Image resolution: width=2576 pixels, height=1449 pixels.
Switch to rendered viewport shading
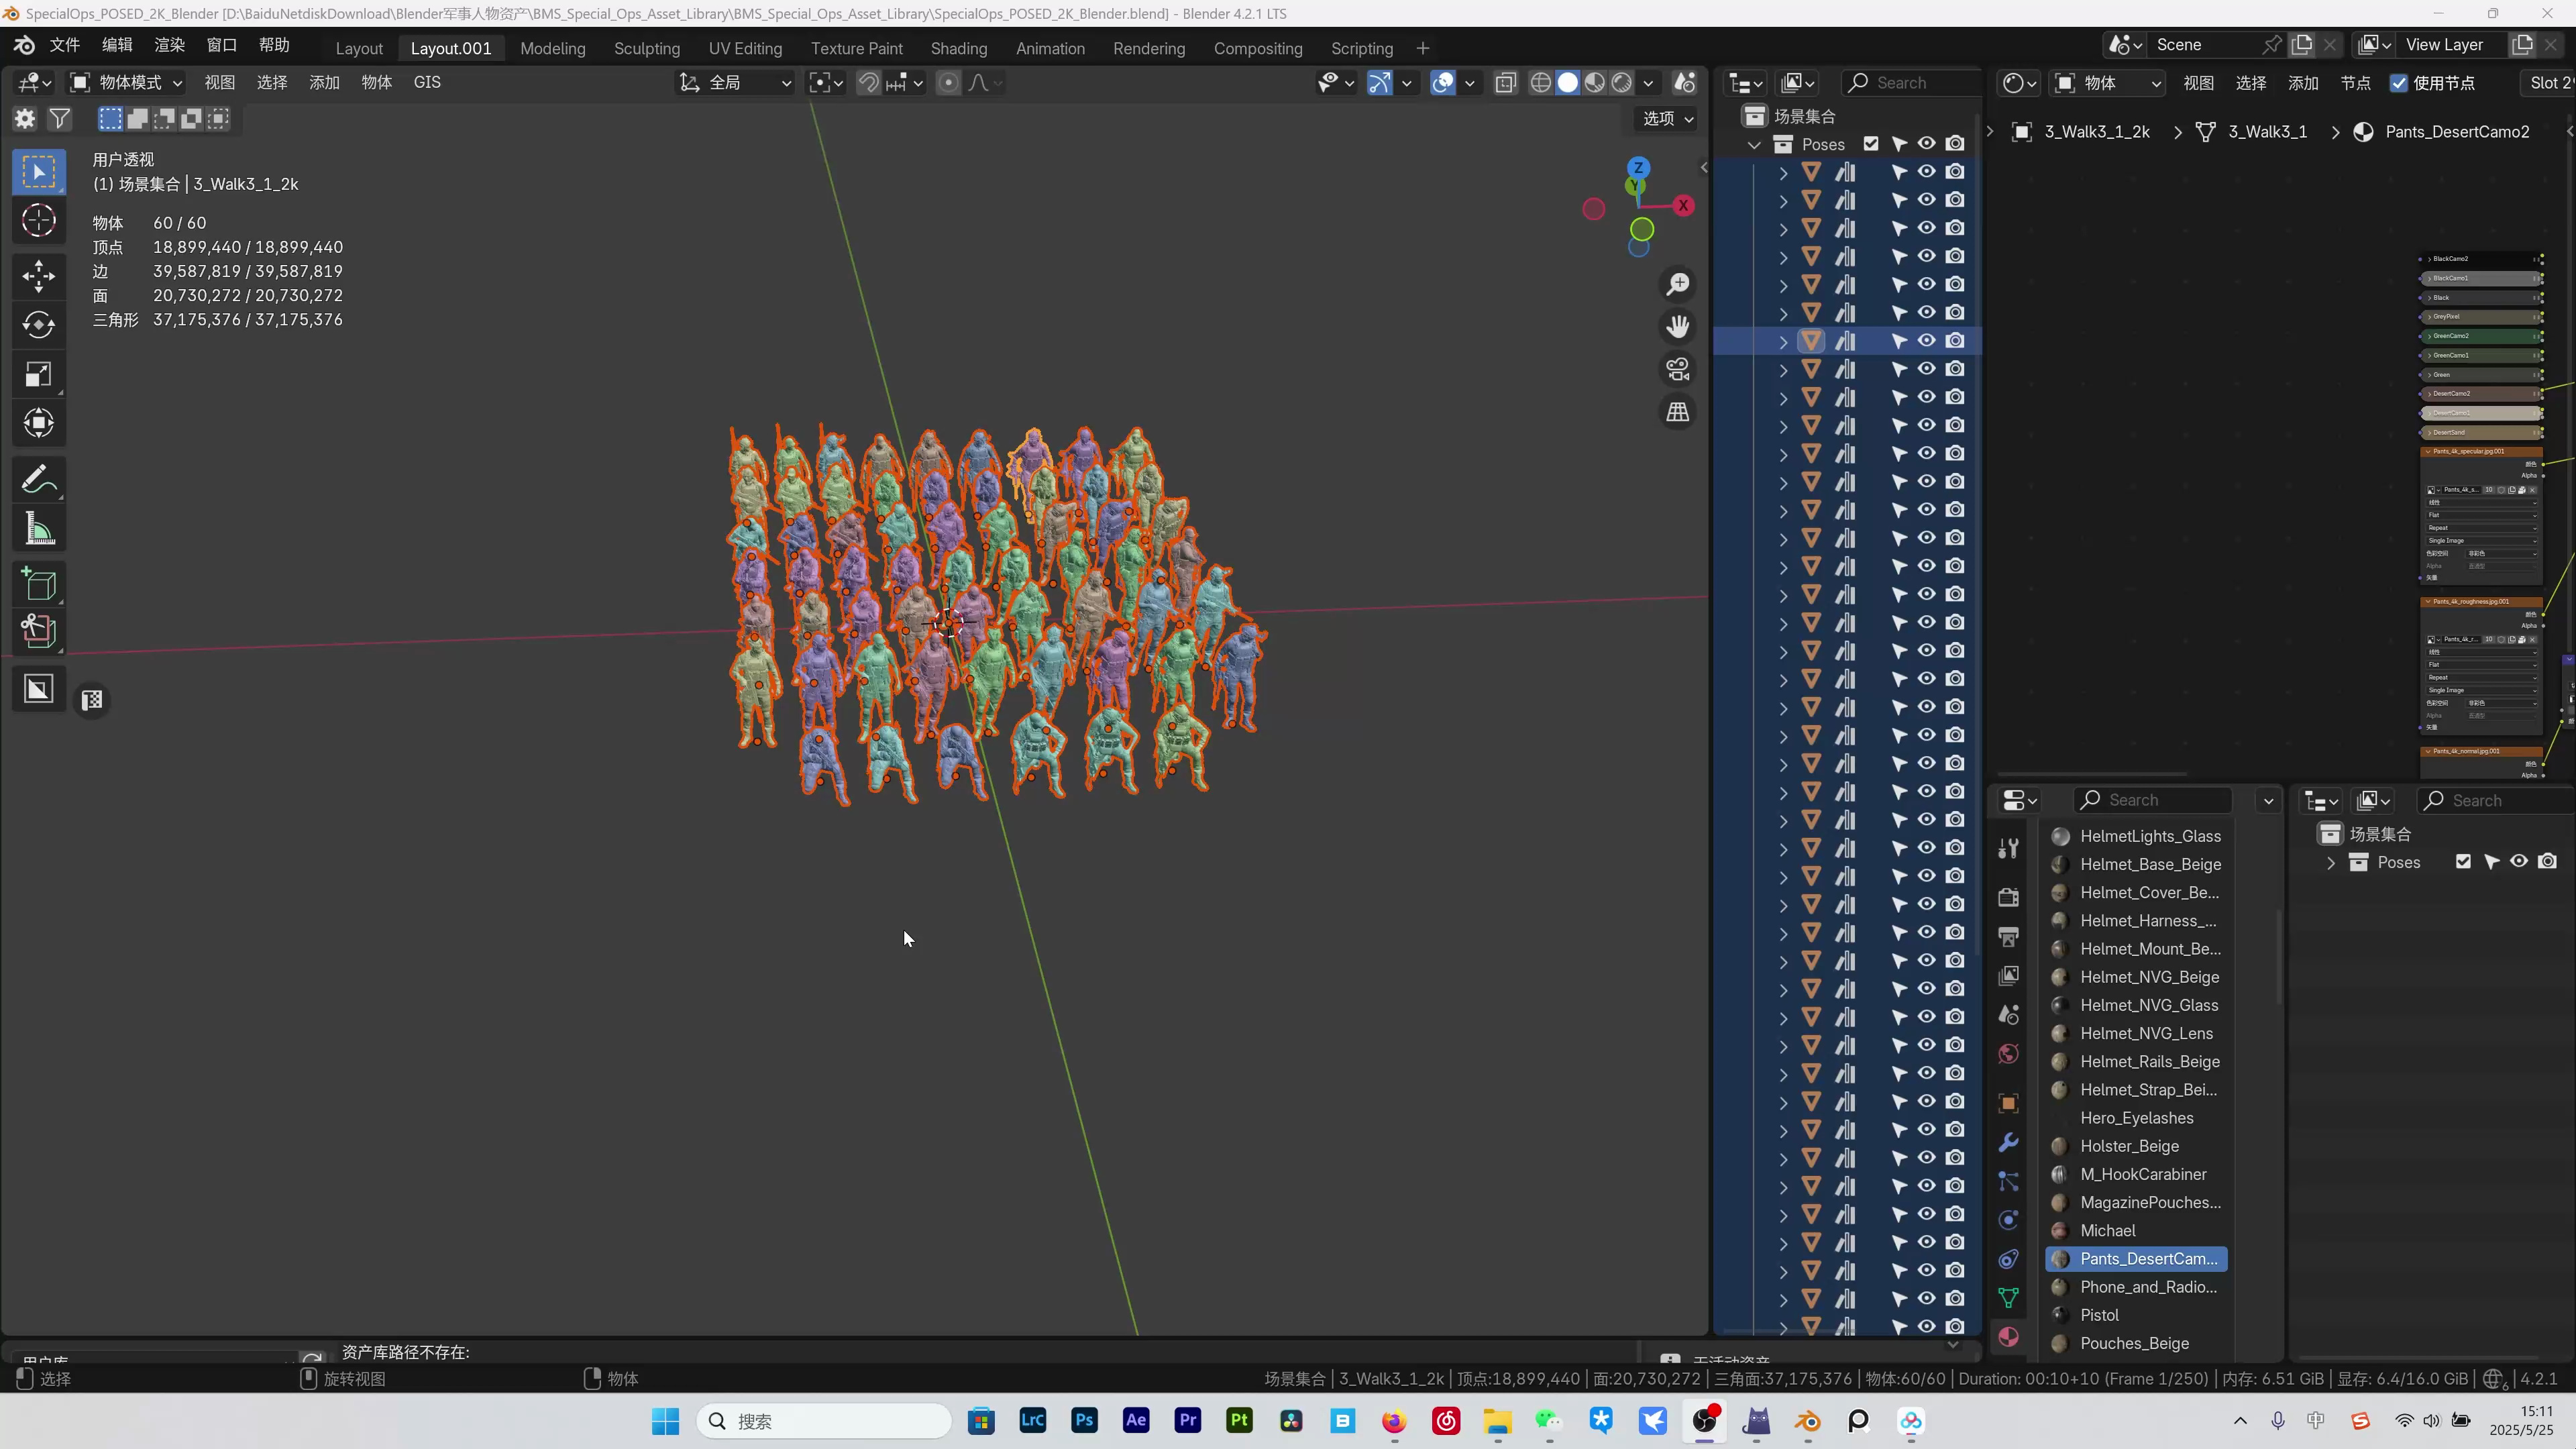pyautogui.click(x=1622, y=83)
